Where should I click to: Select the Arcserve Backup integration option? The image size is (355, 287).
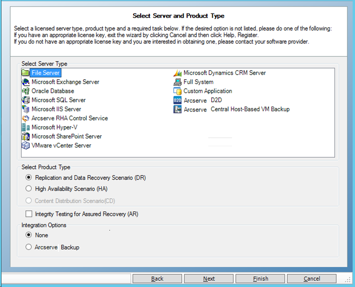coord(29,247)
